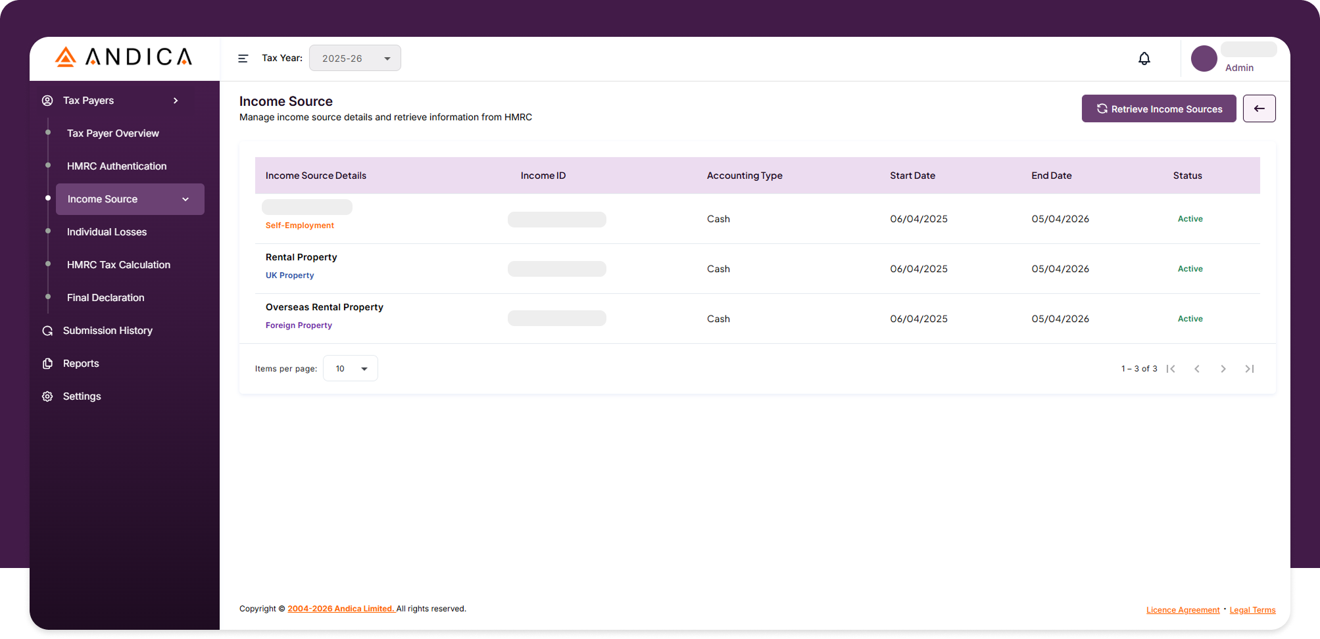Click the Retrieve Income Sources button
This screenshot has height=639, width=1320.
click(1158, 109)
